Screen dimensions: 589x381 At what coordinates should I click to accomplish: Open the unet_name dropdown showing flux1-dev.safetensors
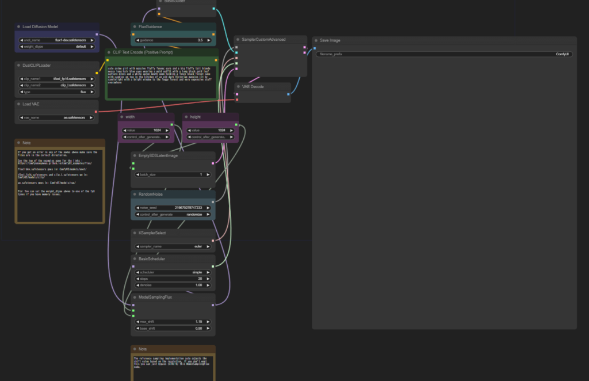[57, 40]
